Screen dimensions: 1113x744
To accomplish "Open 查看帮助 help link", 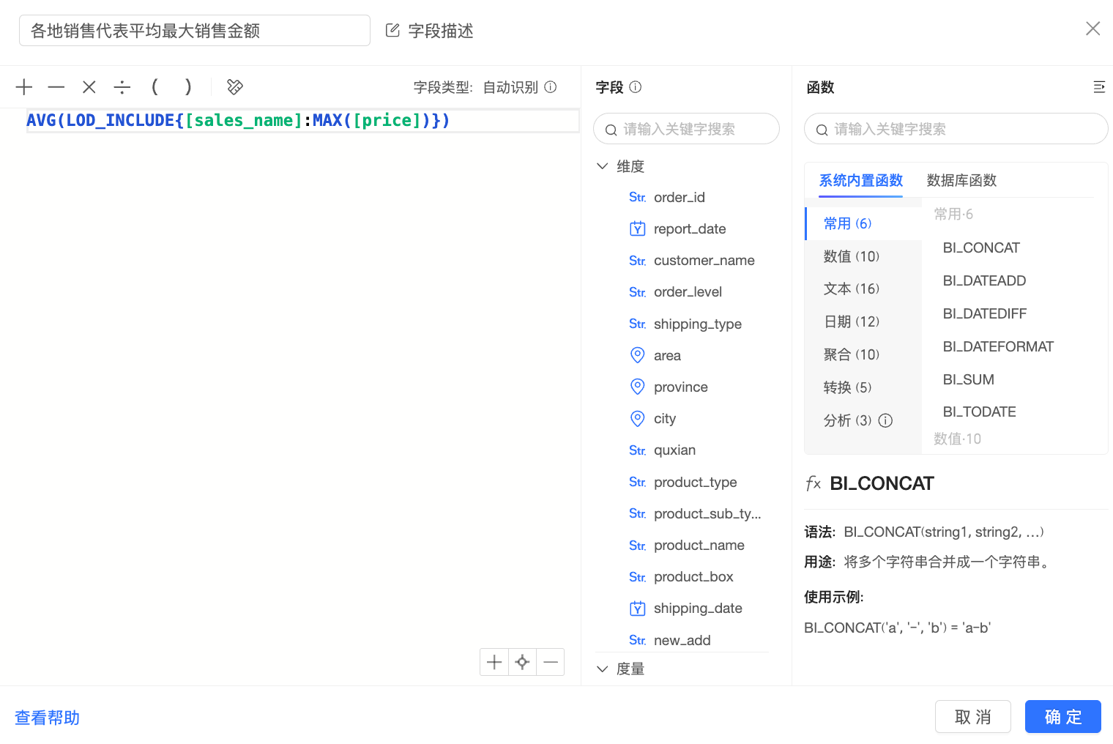I will (x=47, y=718).
